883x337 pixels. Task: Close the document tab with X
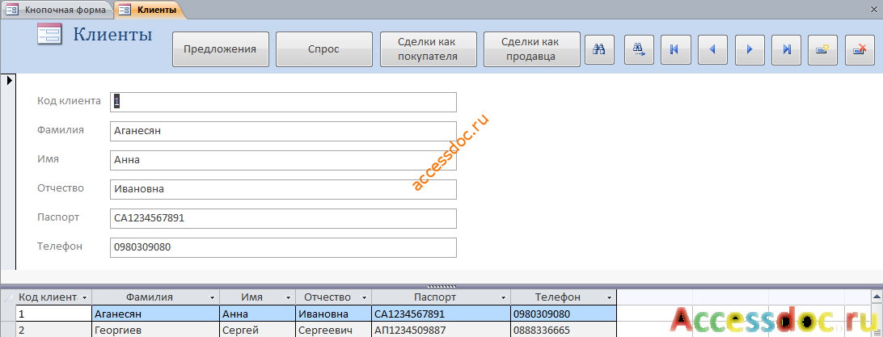click(x=875, y=10)
